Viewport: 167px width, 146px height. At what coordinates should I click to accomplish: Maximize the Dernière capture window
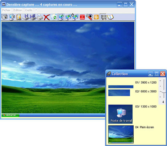click(x=126, y=4)
